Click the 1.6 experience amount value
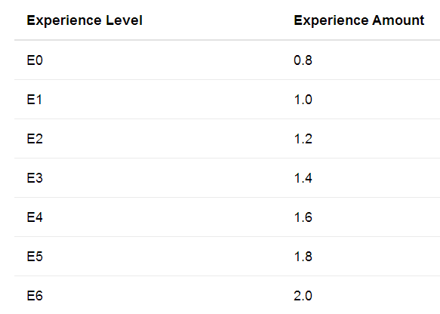 tap(303, 217)
